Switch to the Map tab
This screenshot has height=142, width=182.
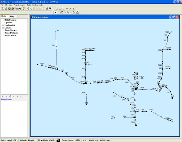(12, 17)
